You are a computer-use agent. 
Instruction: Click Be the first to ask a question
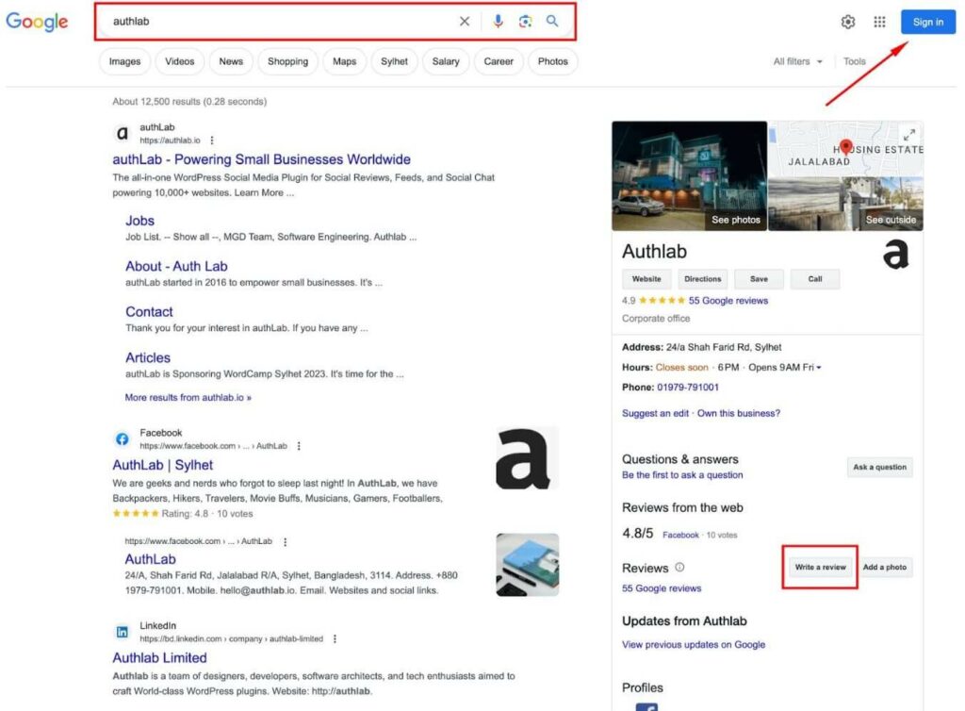click(682, 475)
